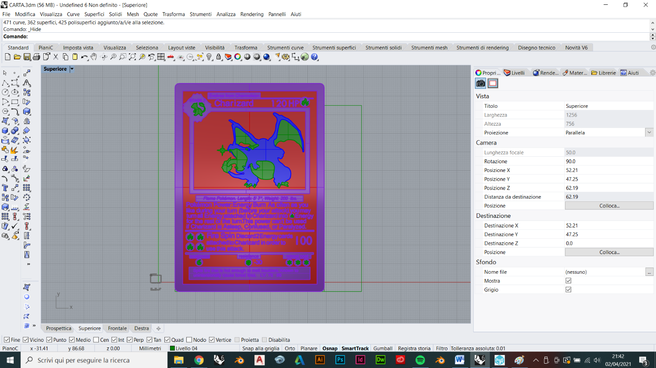Open the Millimetri units pane in status bar
Image resolution: width=656 pixels, height=368 pixels.
(x=150, y=348)
